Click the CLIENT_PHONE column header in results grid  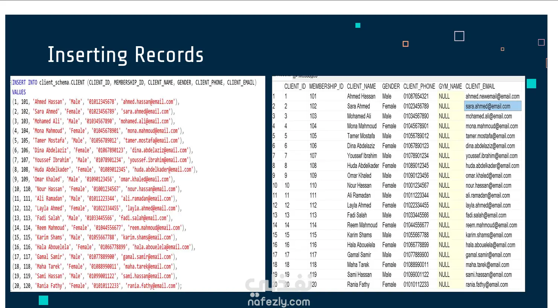[x=419, y=86]
